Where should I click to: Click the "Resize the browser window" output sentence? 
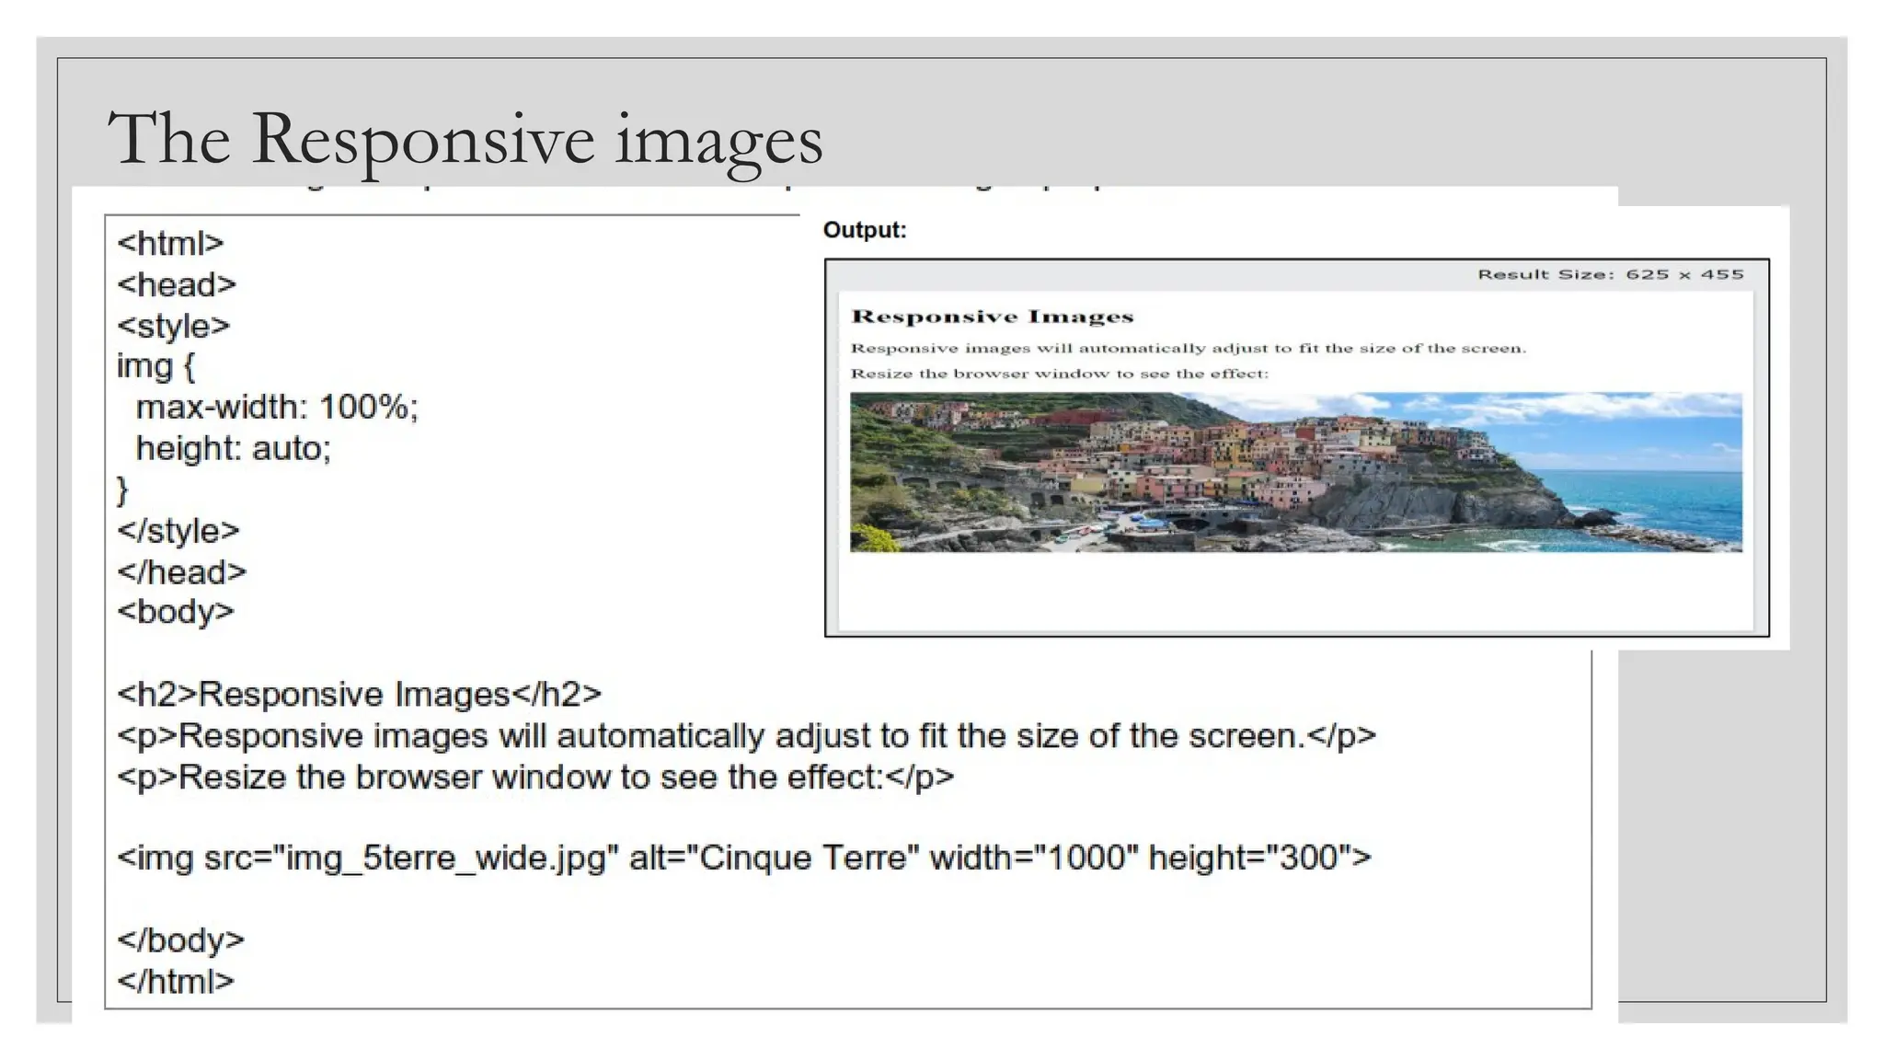tap(1059, 374)
